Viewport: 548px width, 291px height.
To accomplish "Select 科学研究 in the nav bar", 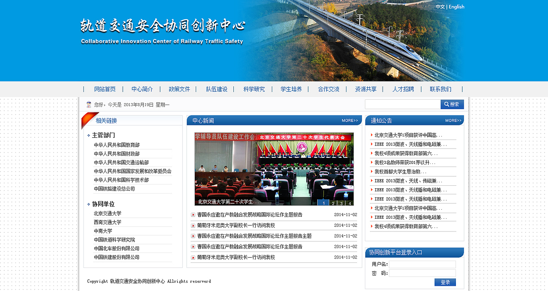I will [x=254, y=89].
